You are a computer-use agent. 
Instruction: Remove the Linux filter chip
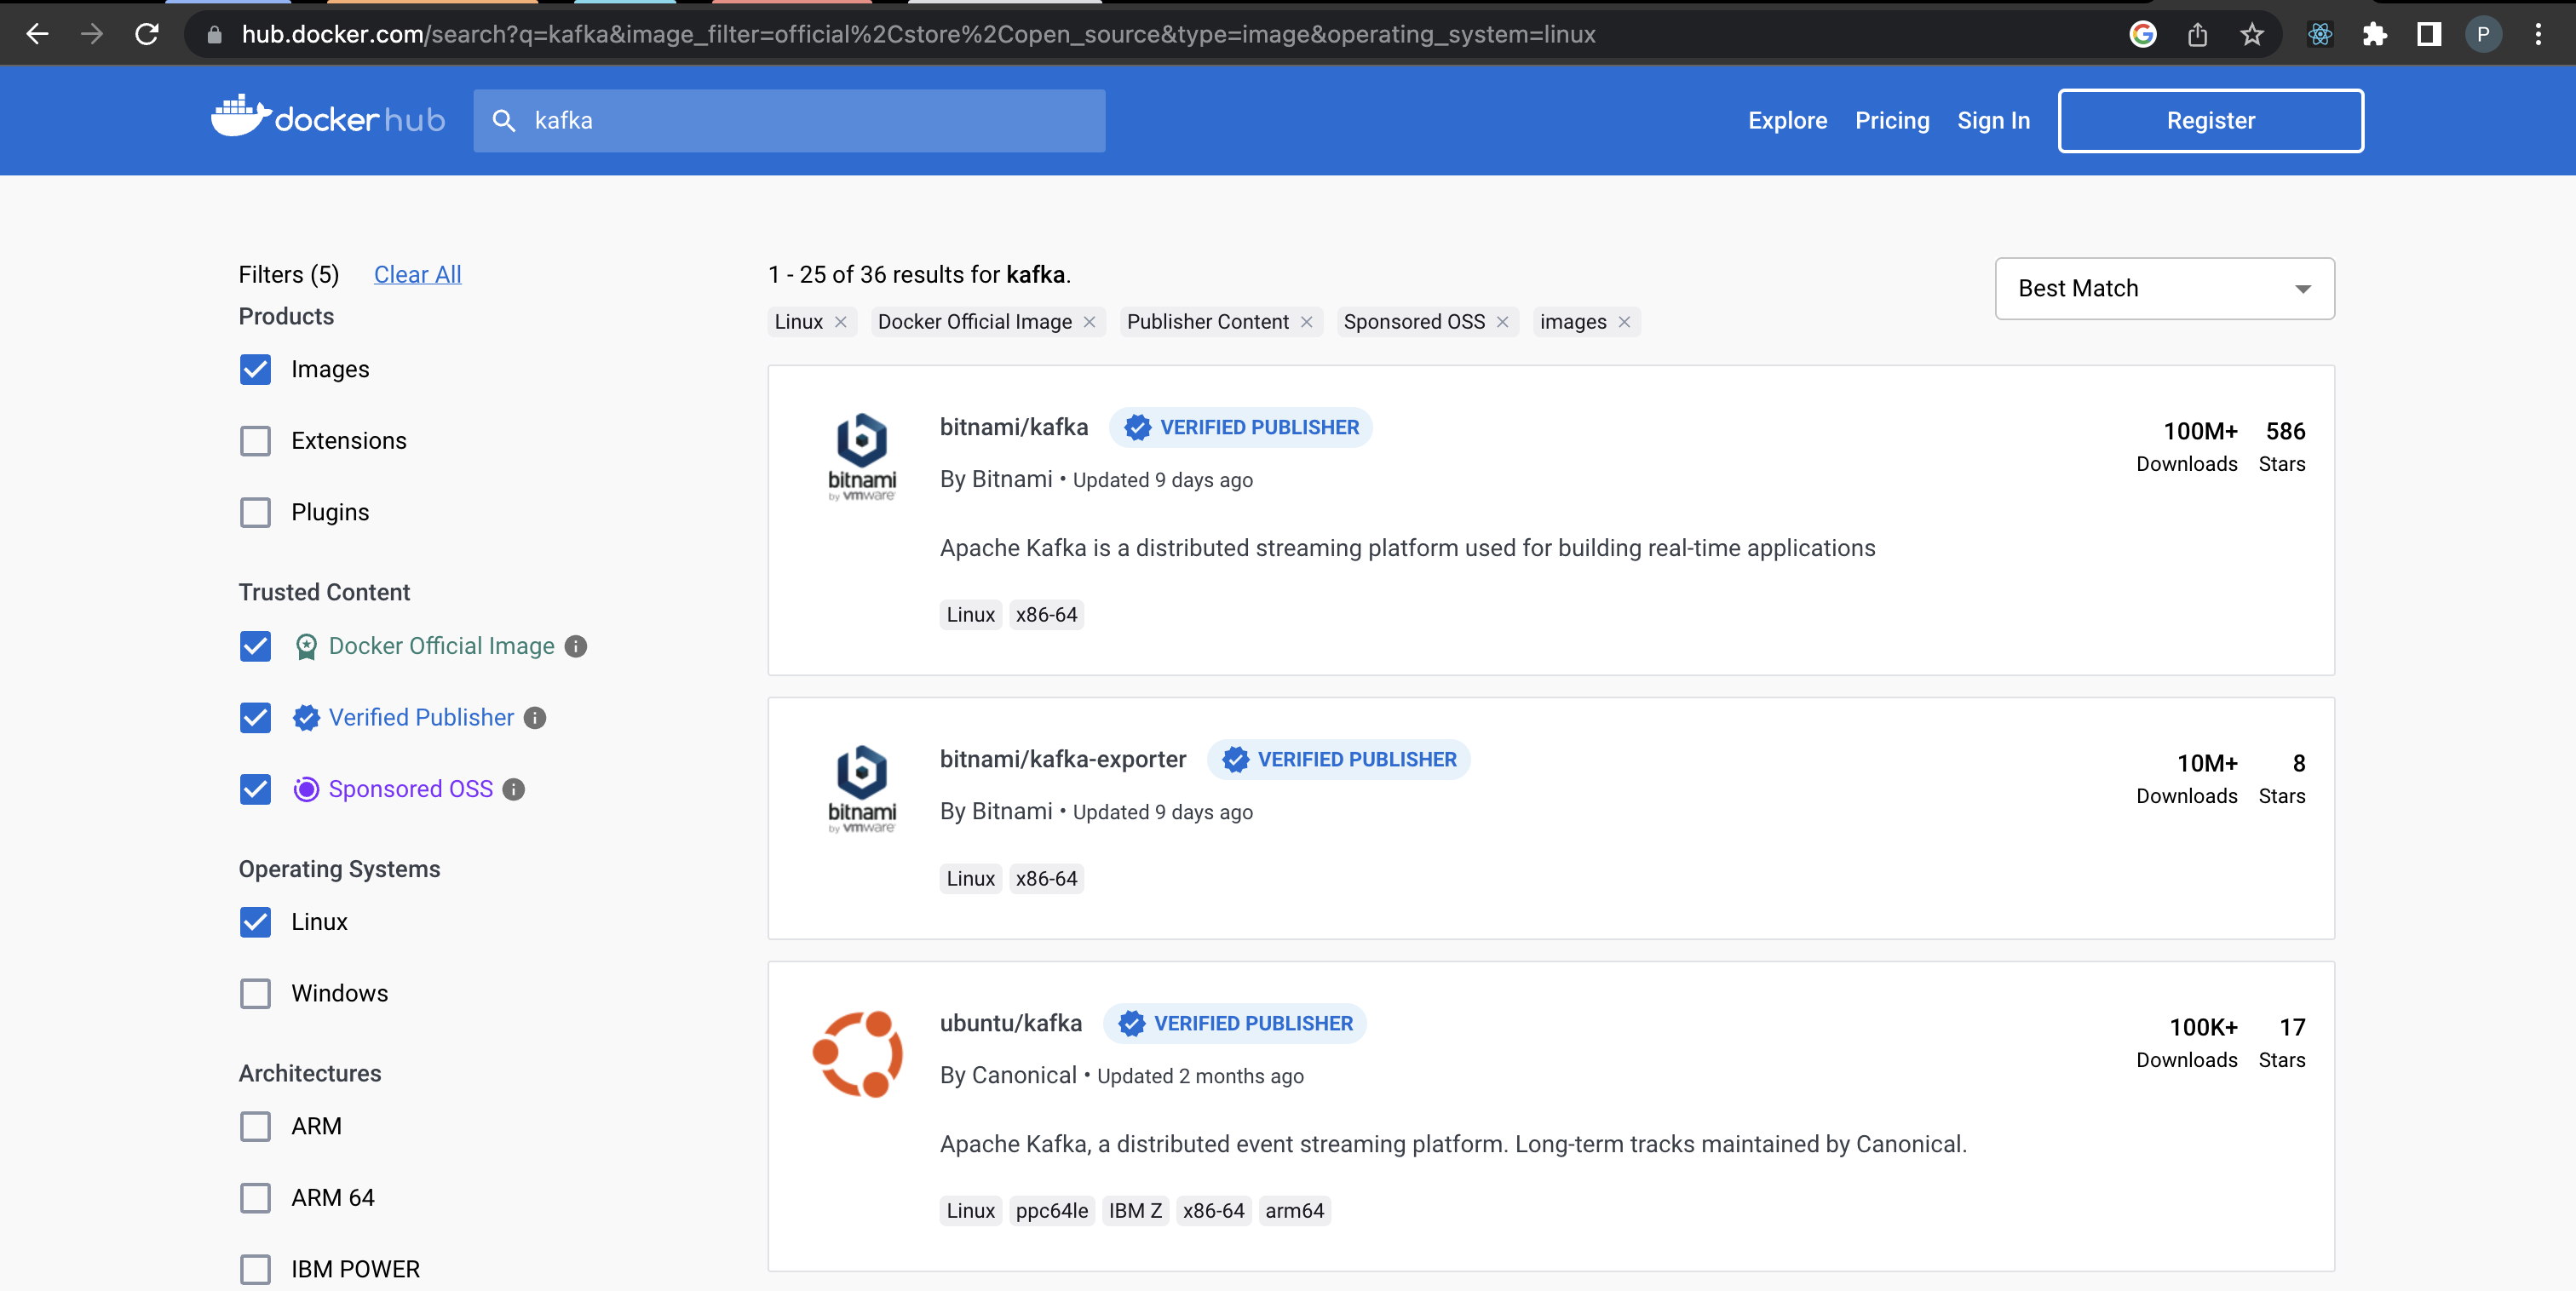point(841,322)
